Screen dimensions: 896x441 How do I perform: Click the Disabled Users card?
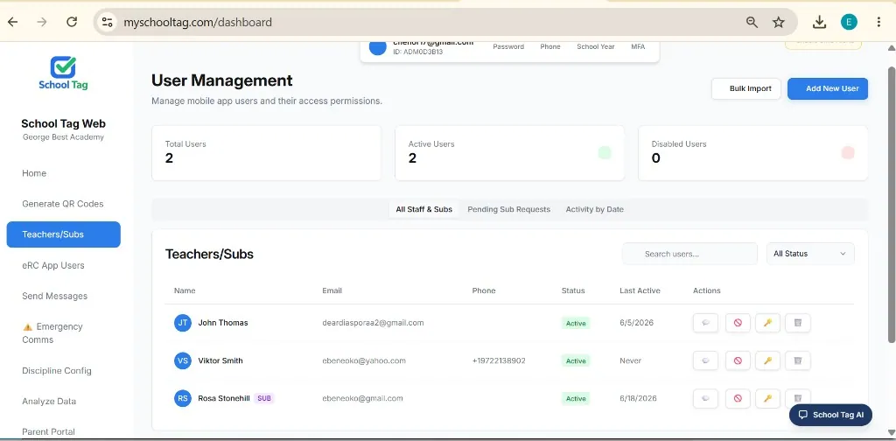(752, 153)
